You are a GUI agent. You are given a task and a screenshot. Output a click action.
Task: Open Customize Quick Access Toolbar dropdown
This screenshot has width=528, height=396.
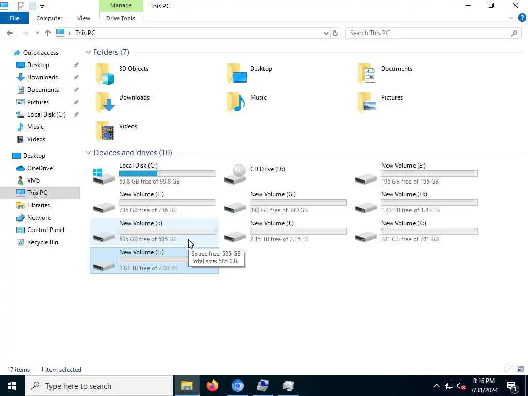point(42,6)
